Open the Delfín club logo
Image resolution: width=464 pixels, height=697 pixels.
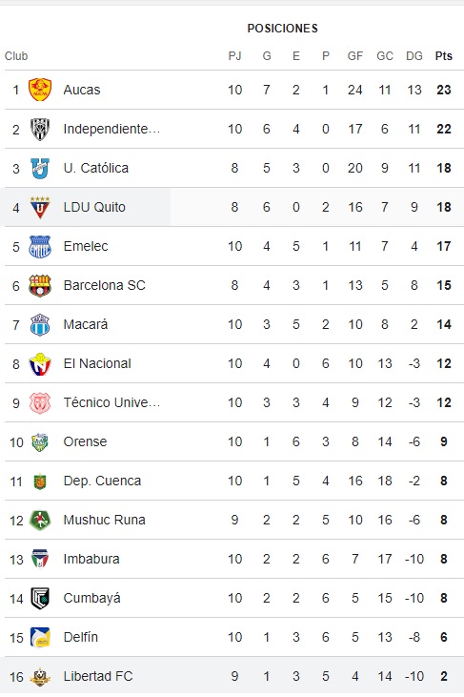click(x=40, y=638)
